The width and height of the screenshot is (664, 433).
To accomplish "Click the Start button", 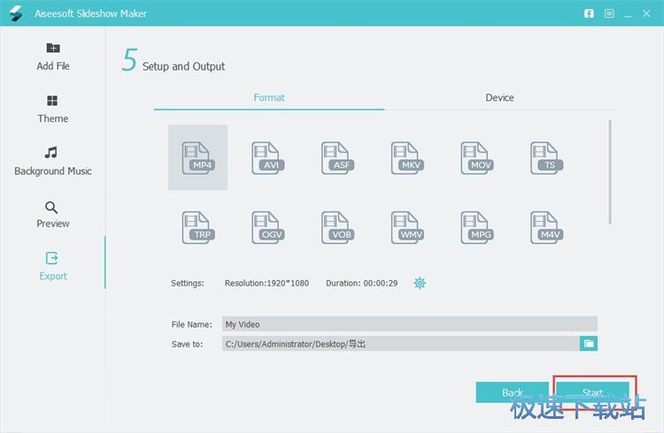I will click(x=592, y=392).
